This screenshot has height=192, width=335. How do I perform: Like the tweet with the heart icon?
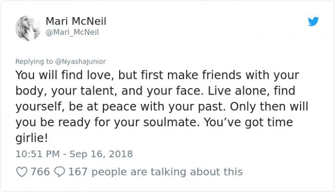point(21,172)
